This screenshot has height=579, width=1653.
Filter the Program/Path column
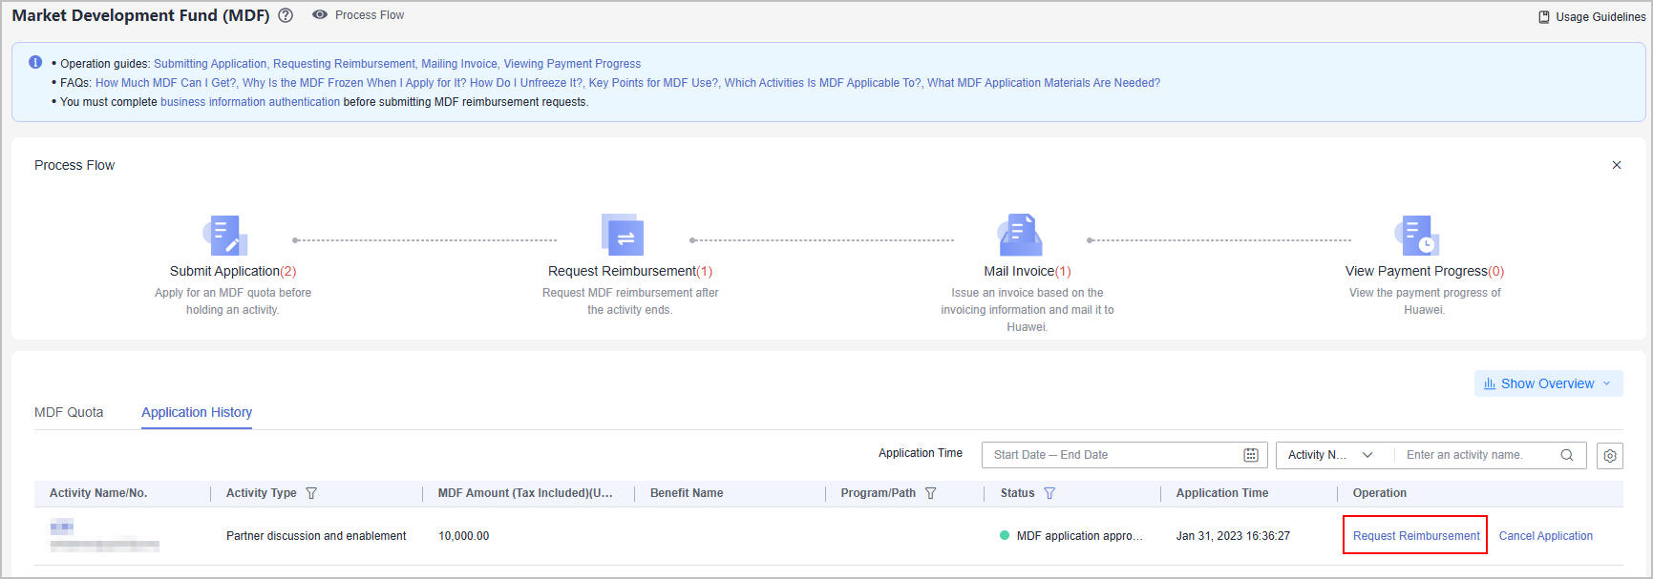pos(931,493)
